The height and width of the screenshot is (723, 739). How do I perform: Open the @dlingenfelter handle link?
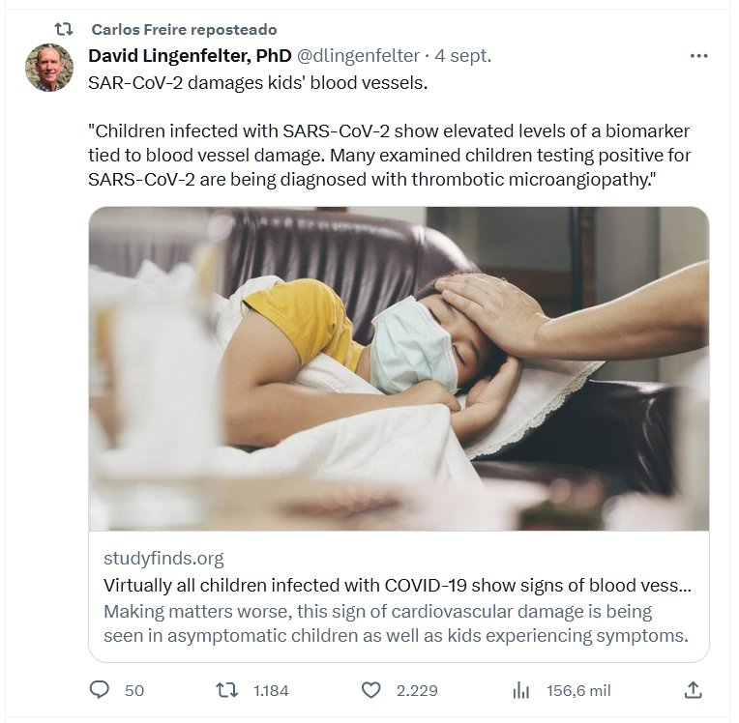pos(360,56)
